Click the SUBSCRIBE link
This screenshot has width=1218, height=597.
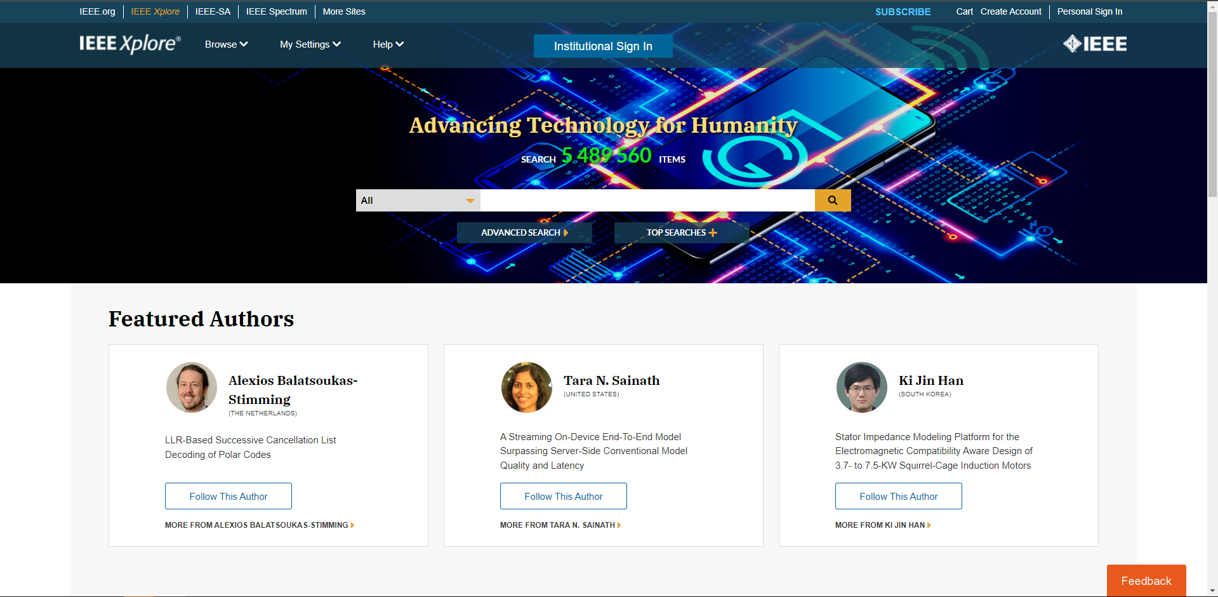pyautogui.click(x=903, y=11)
